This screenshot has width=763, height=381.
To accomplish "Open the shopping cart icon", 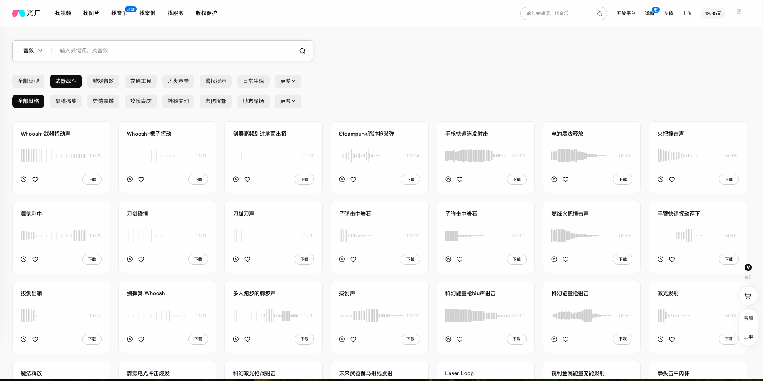I will (748, 296).
